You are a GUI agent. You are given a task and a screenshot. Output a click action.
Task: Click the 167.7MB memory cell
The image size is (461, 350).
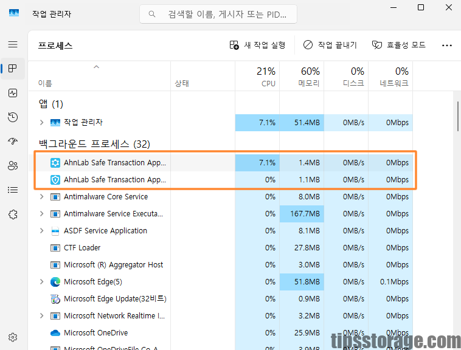[302, 214]
